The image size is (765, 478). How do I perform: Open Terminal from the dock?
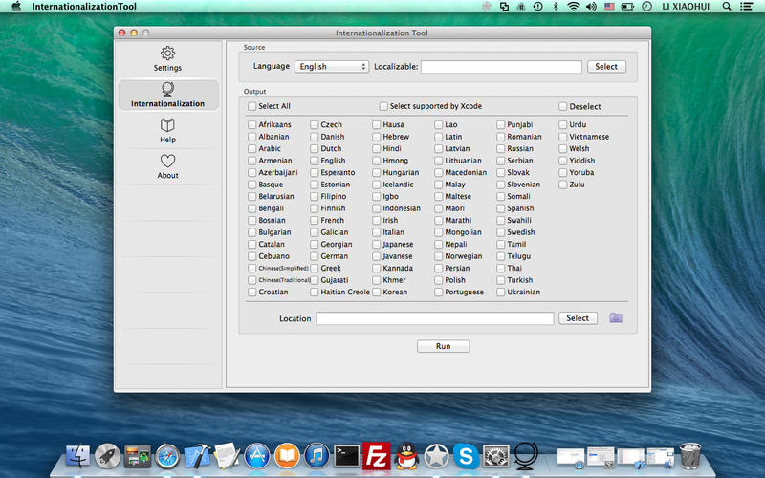point(346,456)
